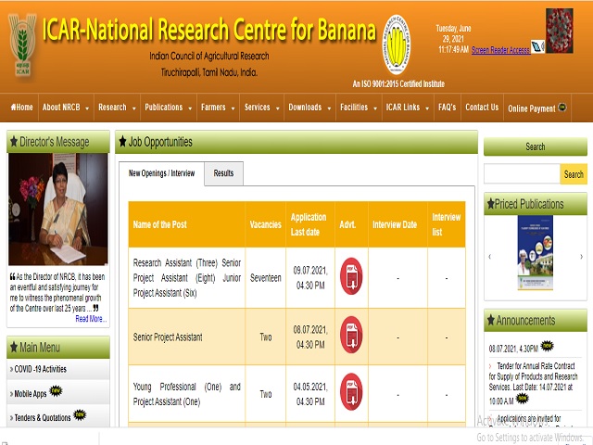Open the FAQ's menu item
This screenshot has height=445, width=593.
[447, 108]
